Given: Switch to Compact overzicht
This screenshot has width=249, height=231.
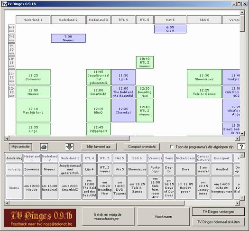Looking at the screenshot, I should tap(142, 147).
